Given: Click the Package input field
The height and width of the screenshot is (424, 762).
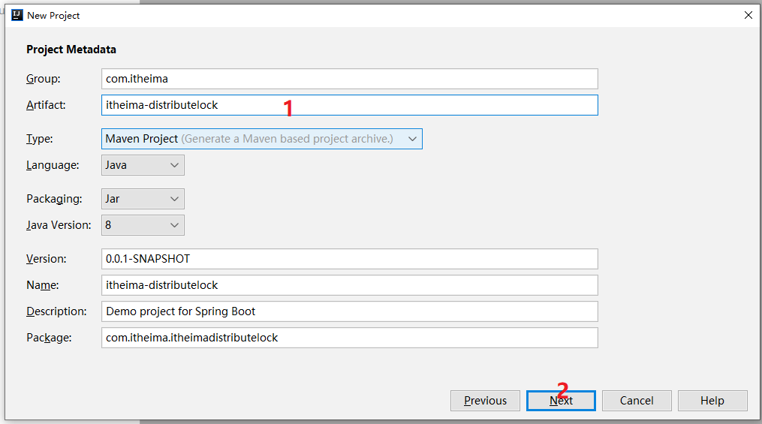Looking at the screenshot, I should coord(349,338).
